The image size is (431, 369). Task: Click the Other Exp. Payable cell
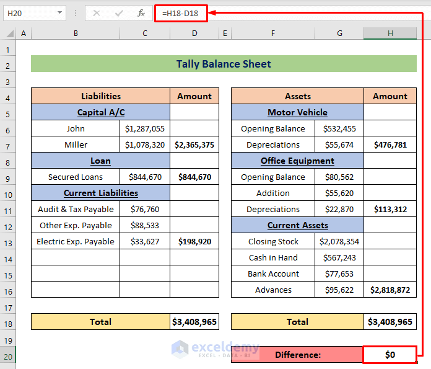click(x=76, y=225)
